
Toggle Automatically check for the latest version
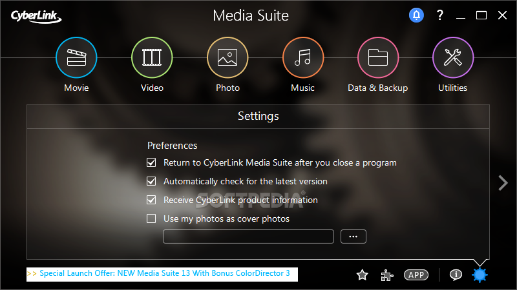(151, 181)
